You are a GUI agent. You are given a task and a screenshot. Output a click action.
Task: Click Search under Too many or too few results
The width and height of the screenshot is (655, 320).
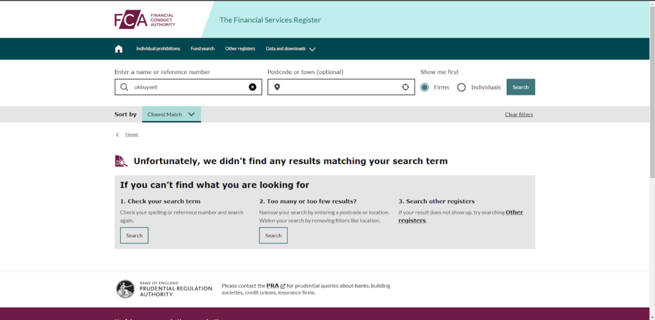tap(273, 235)
